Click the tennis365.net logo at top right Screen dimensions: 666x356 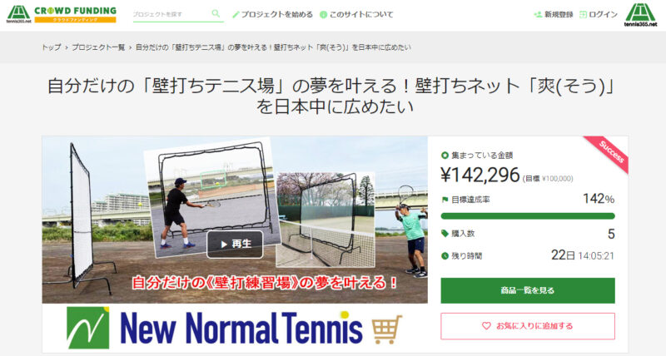coord(640,15)
